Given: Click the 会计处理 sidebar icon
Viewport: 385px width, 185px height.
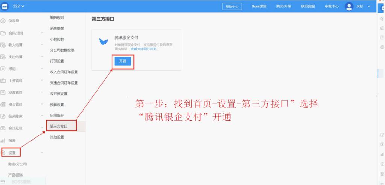Looking at the screenshot, I should (x=3, y=128).
